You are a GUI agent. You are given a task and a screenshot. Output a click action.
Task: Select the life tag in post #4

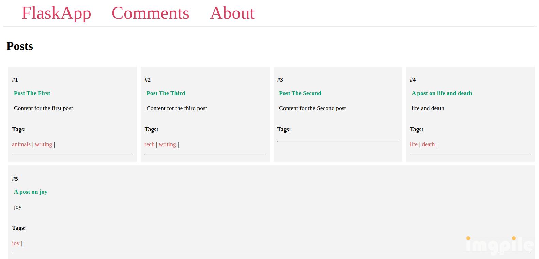coord(414,144)
